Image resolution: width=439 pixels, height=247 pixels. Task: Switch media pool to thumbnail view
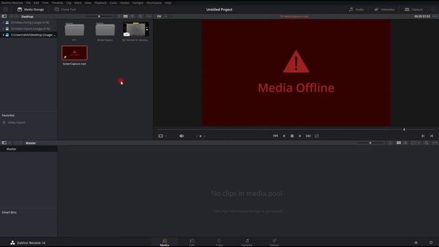(x=399, y=143)
